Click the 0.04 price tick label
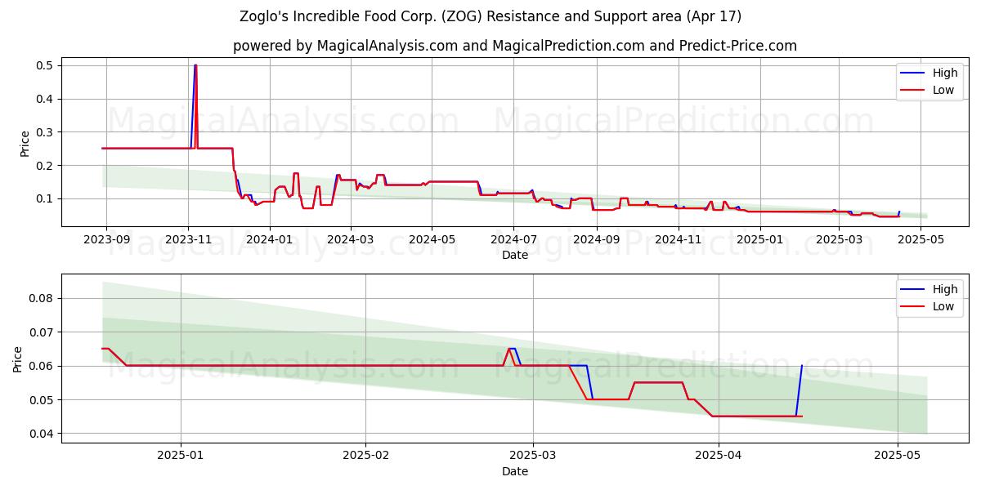 pyautogui.click(x=43, y=434)
